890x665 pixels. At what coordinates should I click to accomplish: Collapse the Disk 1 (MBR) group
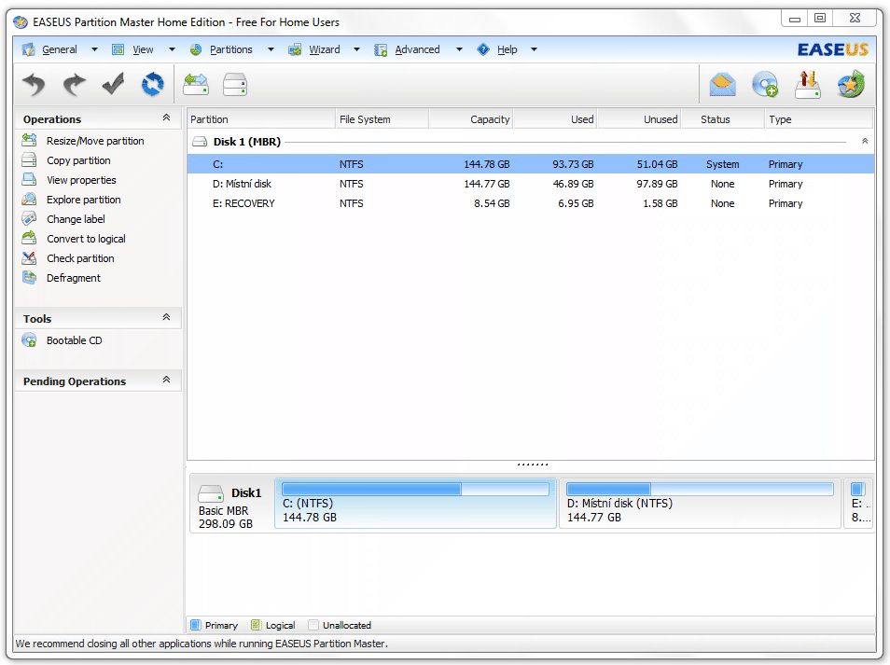click(x=865, y=141)
